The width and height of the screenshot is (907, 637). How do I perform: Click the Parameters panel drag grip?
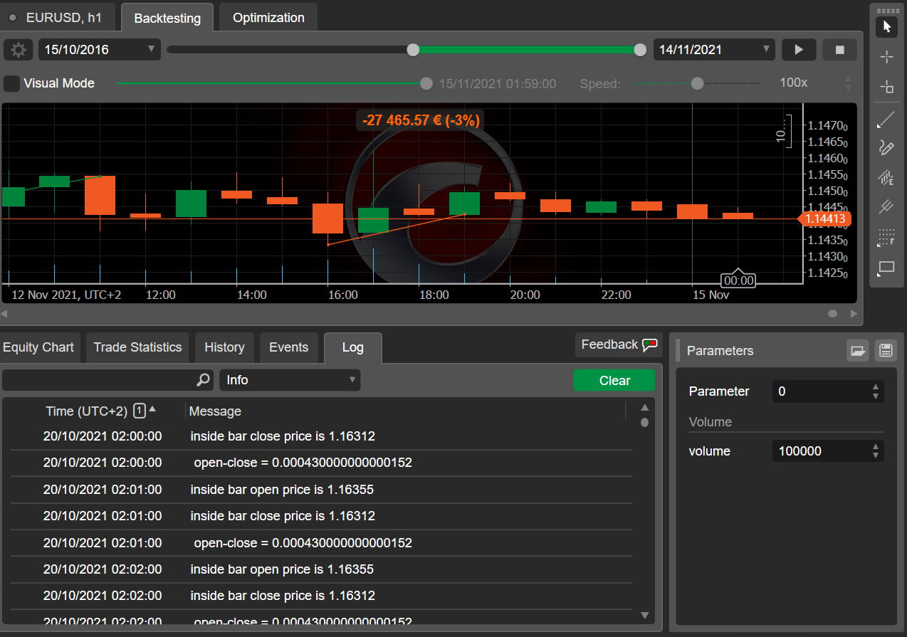pos(678,350)
